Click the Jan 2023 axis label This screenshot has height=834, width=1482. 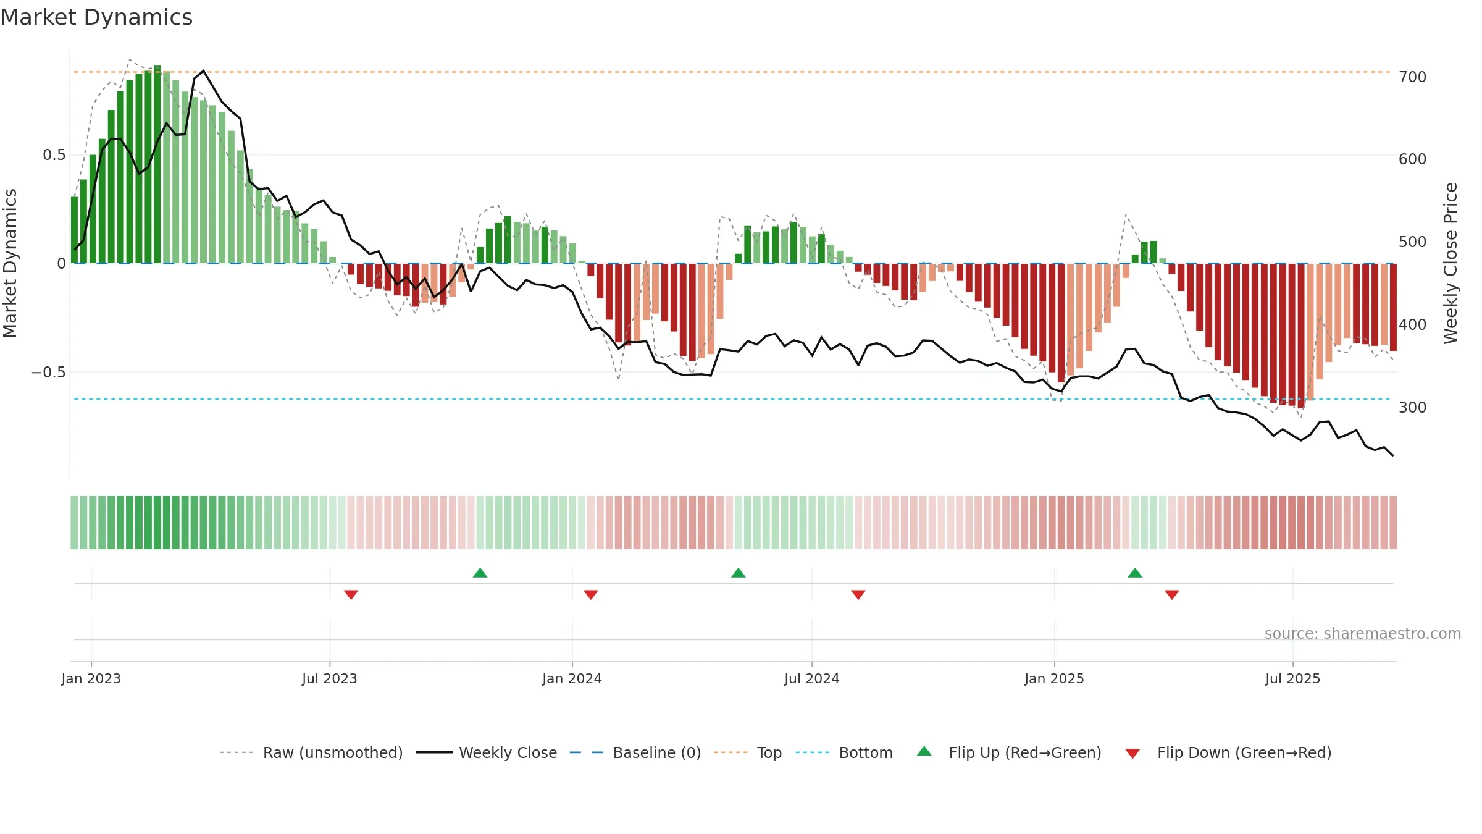(x=91, y=678)
